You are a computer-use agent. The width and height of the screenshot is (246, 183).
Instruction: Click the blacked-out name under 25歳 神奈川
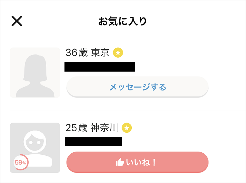click(93, 141)
